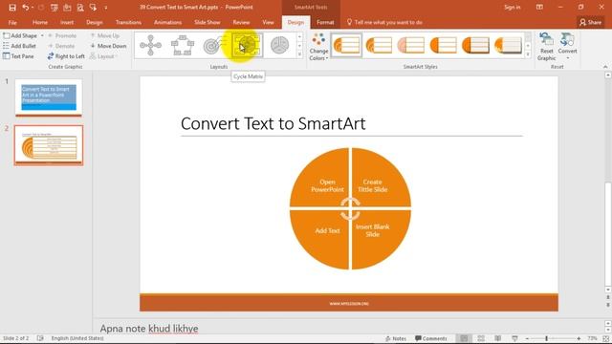Open Ribbon Display Options icon
Image resolution: width=612 pixels, height=344 pixels.
539,7
